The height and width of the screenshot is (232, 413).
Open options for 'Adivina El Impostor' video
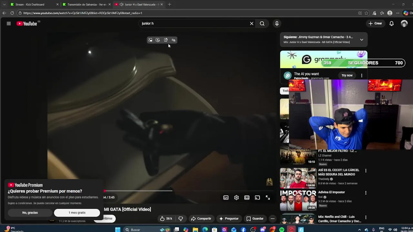point(366,193)
